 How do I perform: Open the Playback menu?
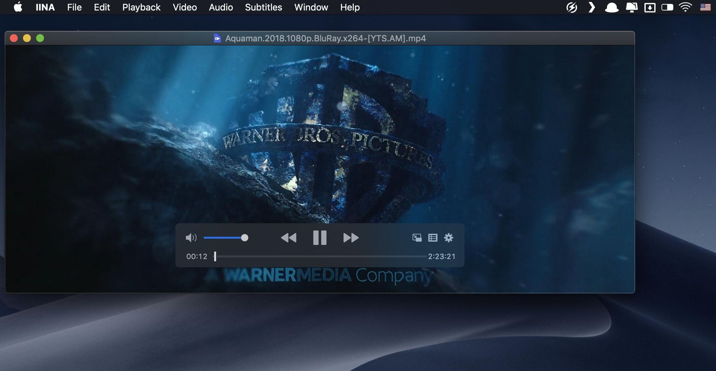coord(141,7)
